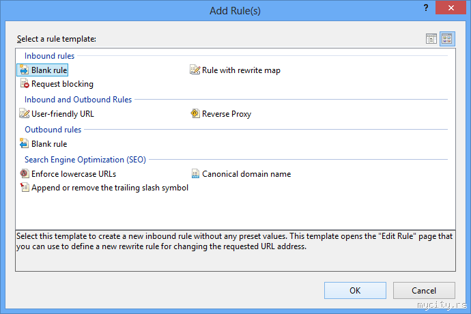471x314 pixels.
Task: Choose the Reverse Proxy template icon
Action: pyautogui.click(x=195, y=114)
